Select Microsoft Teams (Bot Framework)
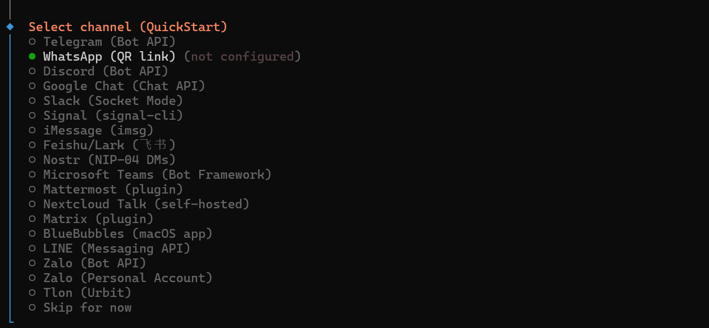709x328 pixels. coord(157,175)
